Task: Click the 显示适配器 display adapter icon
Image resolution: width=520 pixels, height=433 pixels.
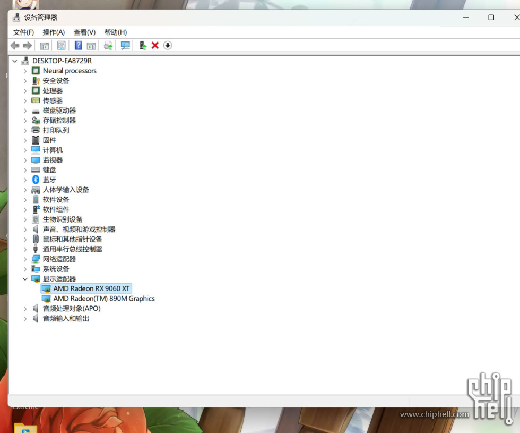Action: [x=36, y=279]
